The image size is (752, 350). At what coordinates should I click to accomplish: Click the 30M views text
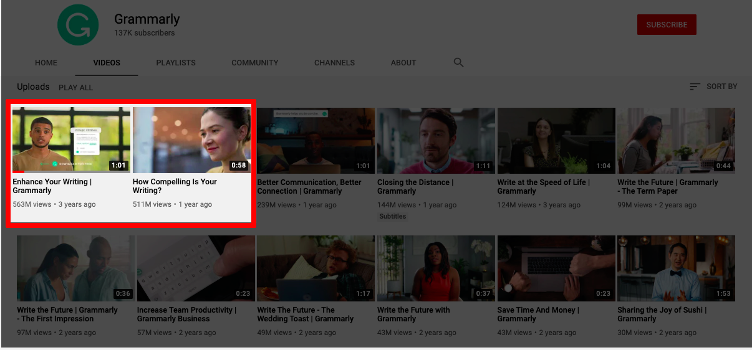(635, 333)
